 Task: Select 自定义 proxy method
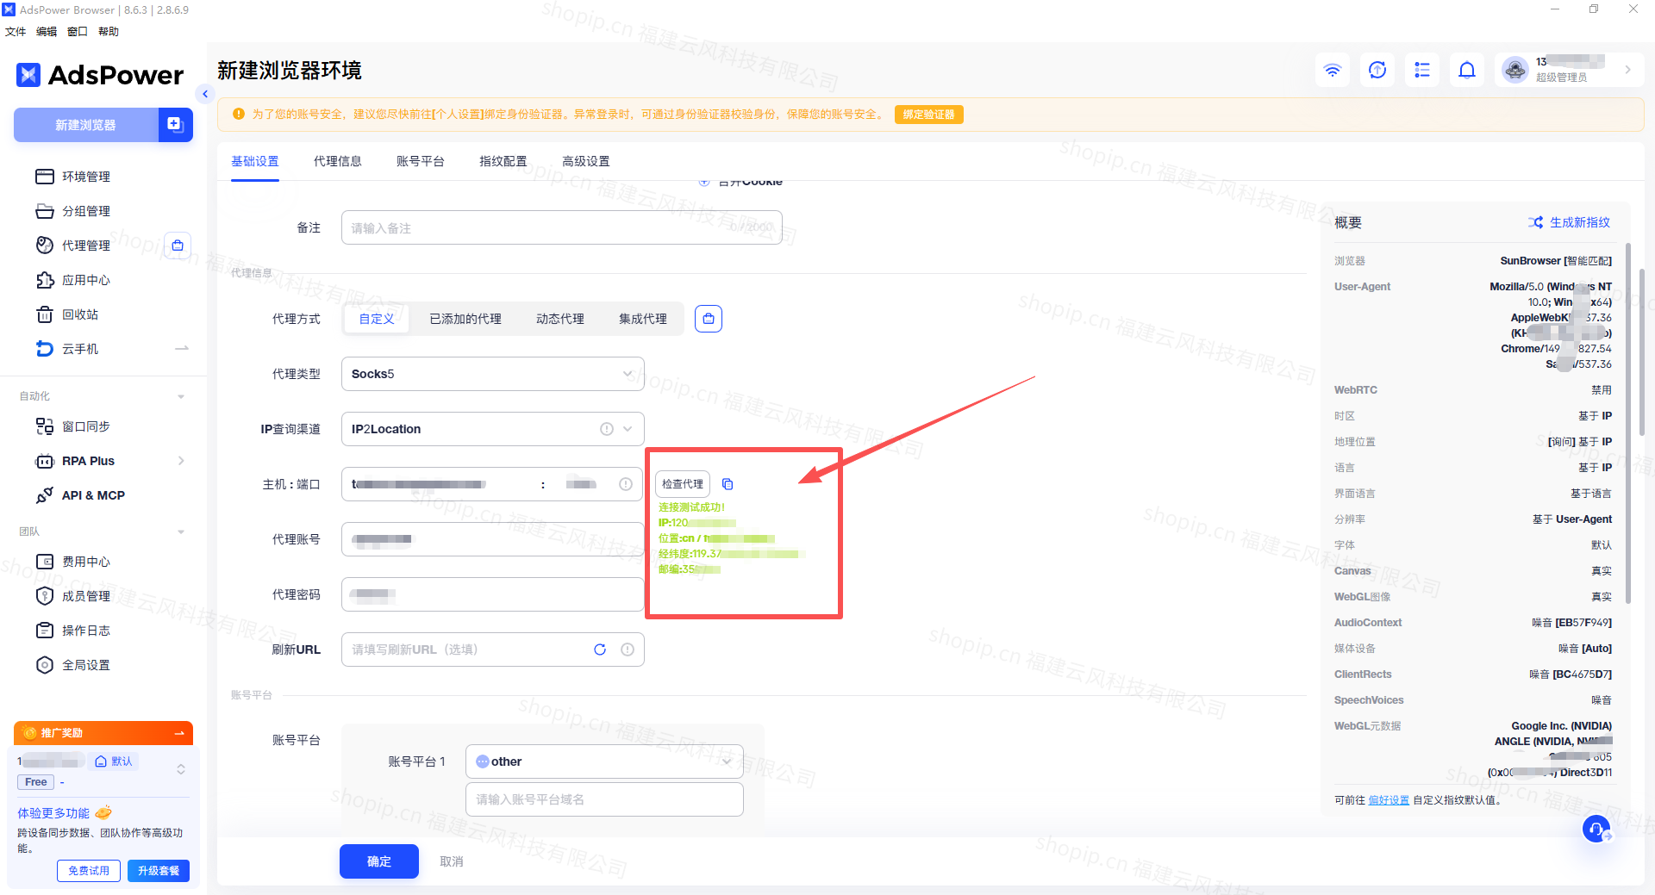(x=377, y=319)
